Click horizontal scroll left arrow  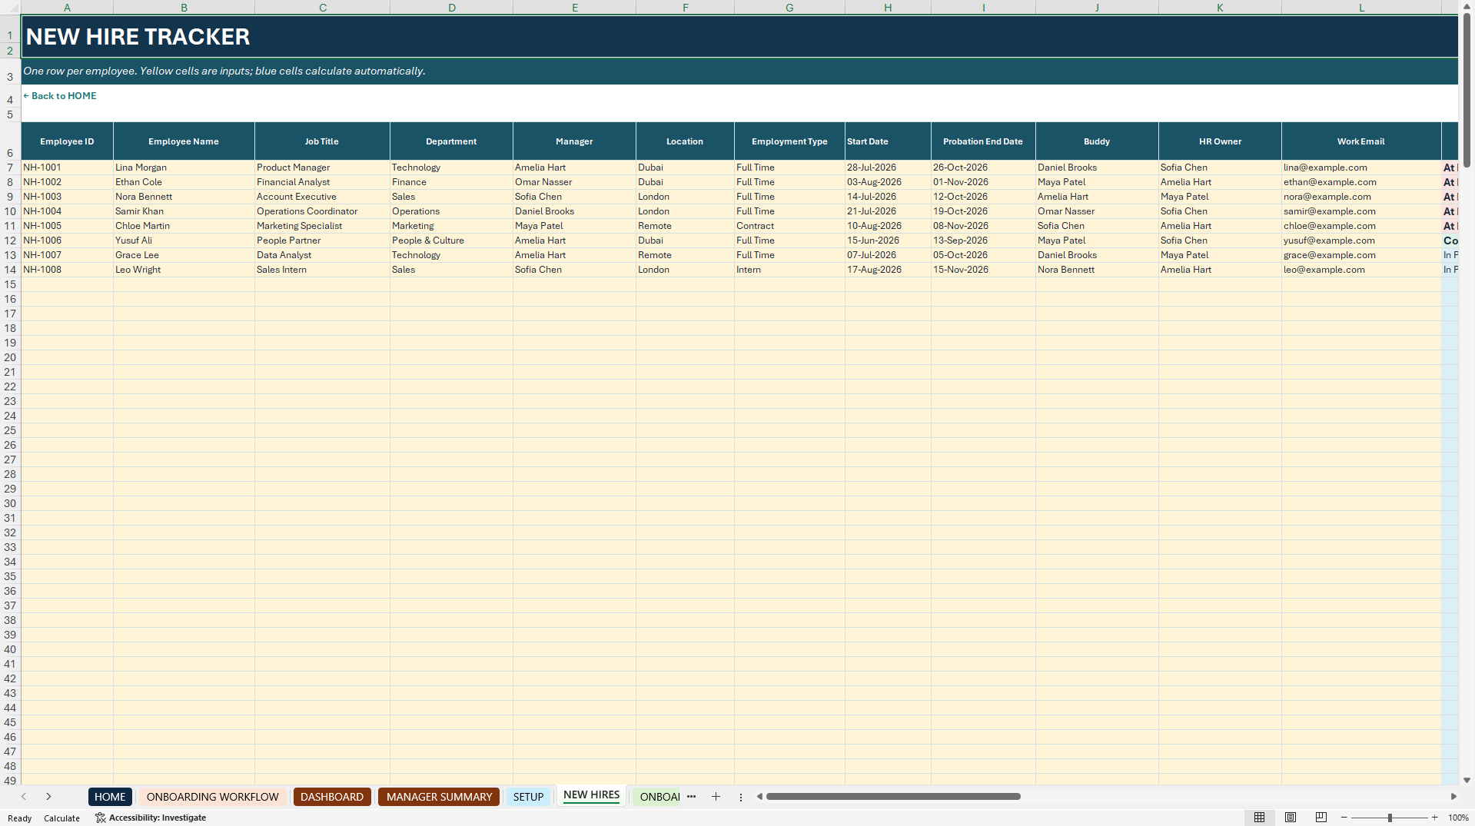759,797
